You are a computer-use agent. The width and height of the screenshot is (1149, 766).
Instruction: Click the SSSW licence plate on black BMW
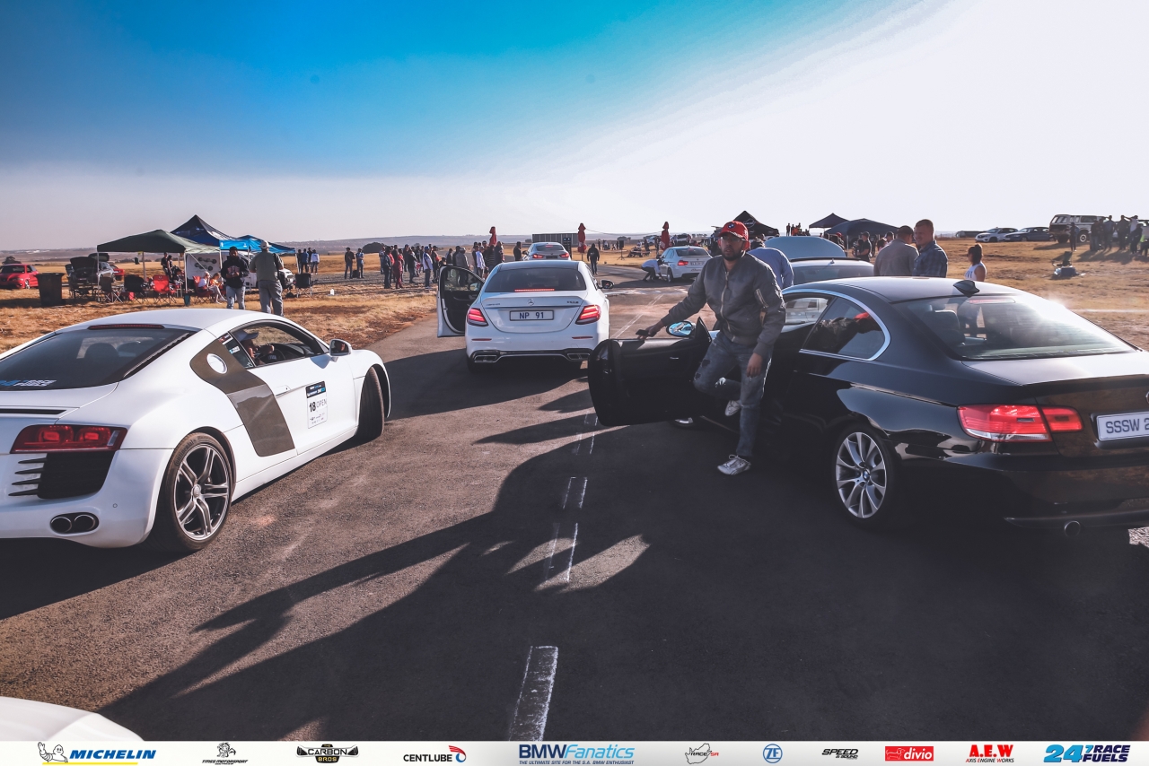tap(1124, 426)
